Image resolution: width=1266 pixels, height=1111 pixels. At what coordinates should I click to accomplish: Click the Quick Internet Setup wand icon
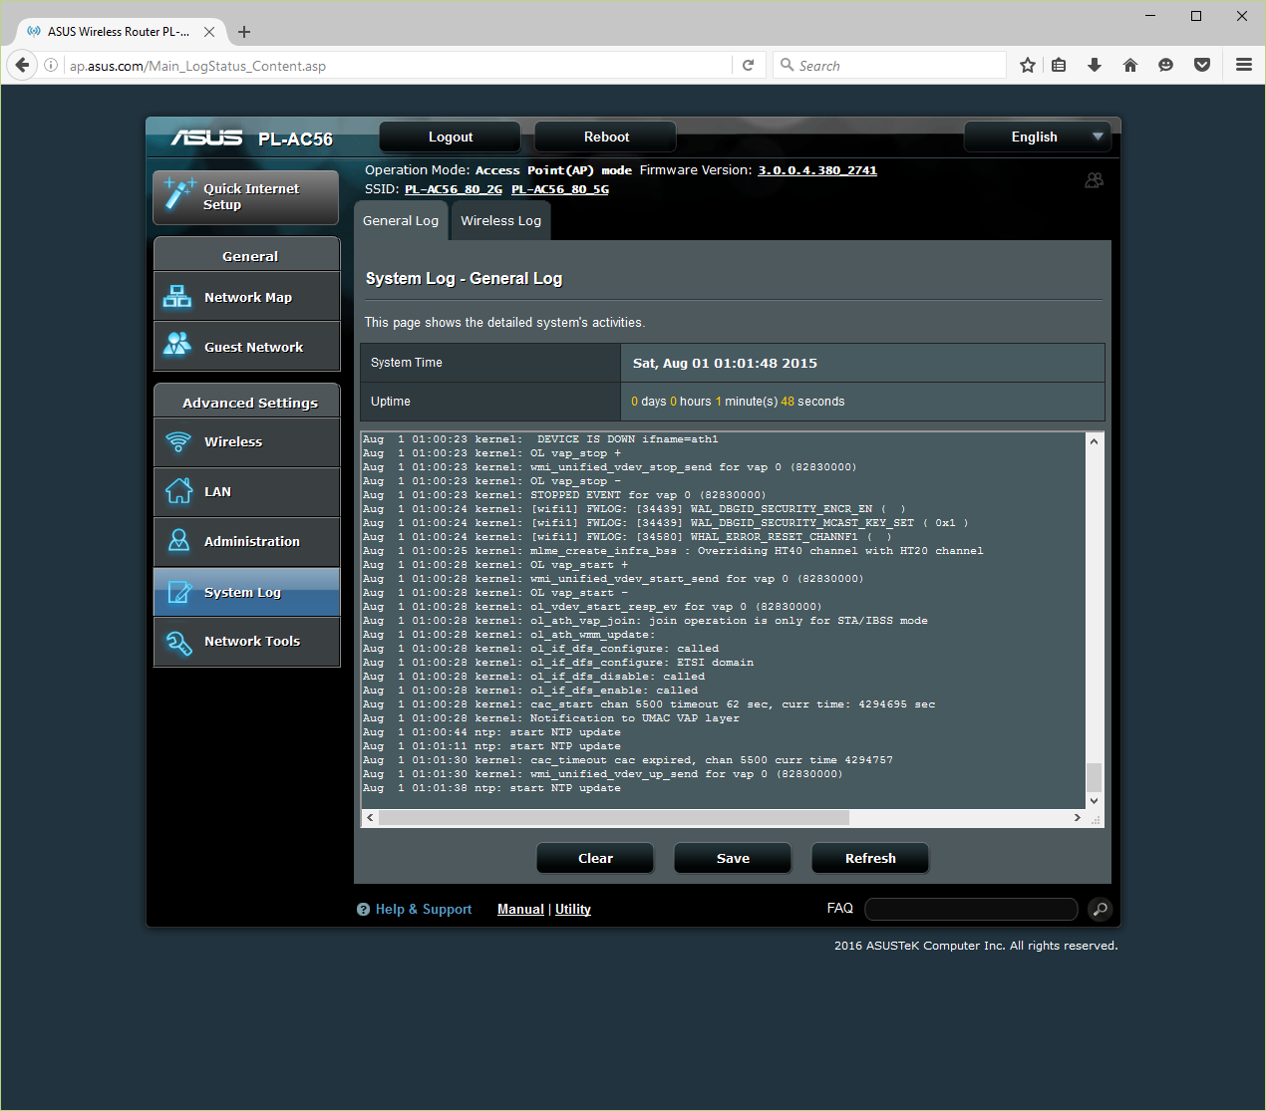click(179, 194)
